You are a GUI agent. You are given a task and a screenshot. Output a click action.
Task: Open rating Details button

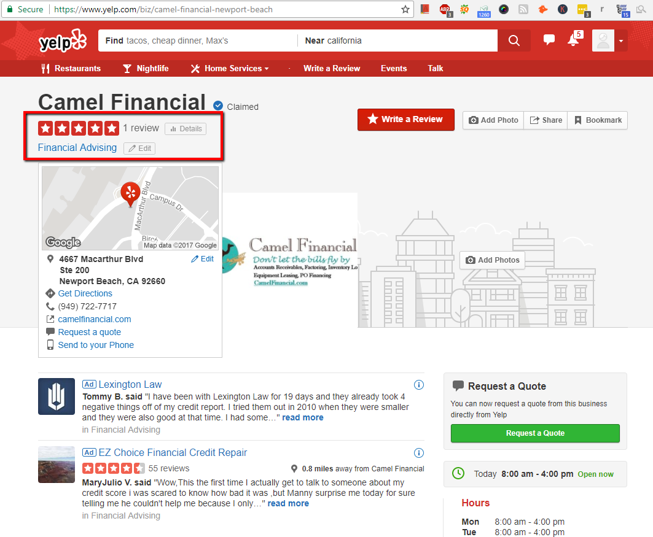pos(186,128)
